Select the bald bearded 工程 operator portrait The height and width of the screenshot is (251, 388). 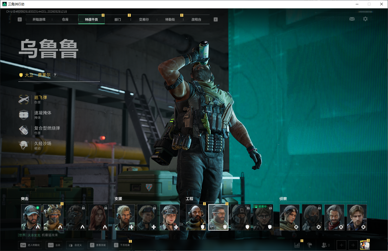click(196, 217)
